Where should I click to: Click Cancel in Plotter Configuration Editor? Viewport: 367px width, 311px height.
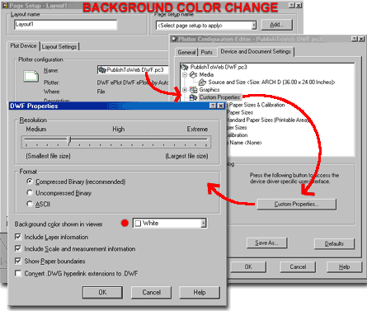[x=298, y=266]
